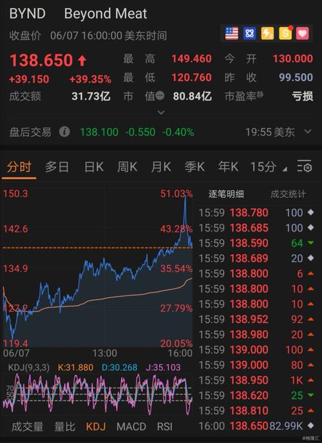
Task: Tap the previous close 99.500
Action: (x=296, y=77)
